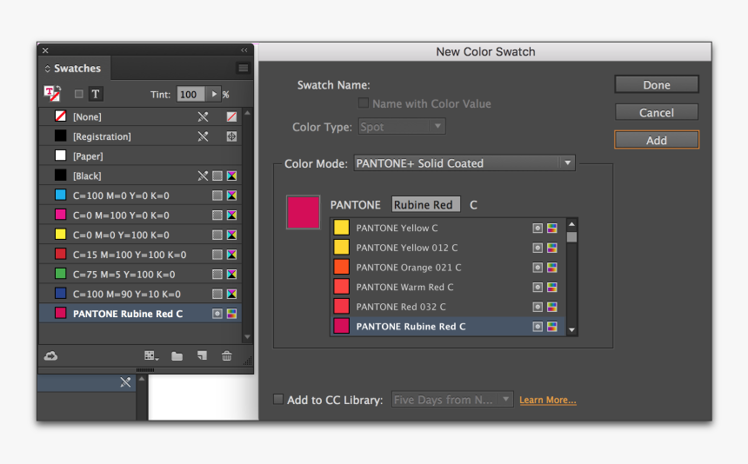The width and height of the screenshot is (748, 464).
Task: Select PANTONE Rubine Red C in Swatches panel
Action: [x=140, y=314]
